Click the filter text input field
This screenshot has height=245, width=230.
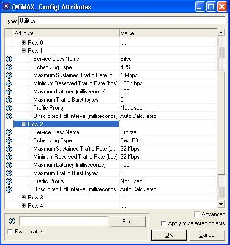63,221
